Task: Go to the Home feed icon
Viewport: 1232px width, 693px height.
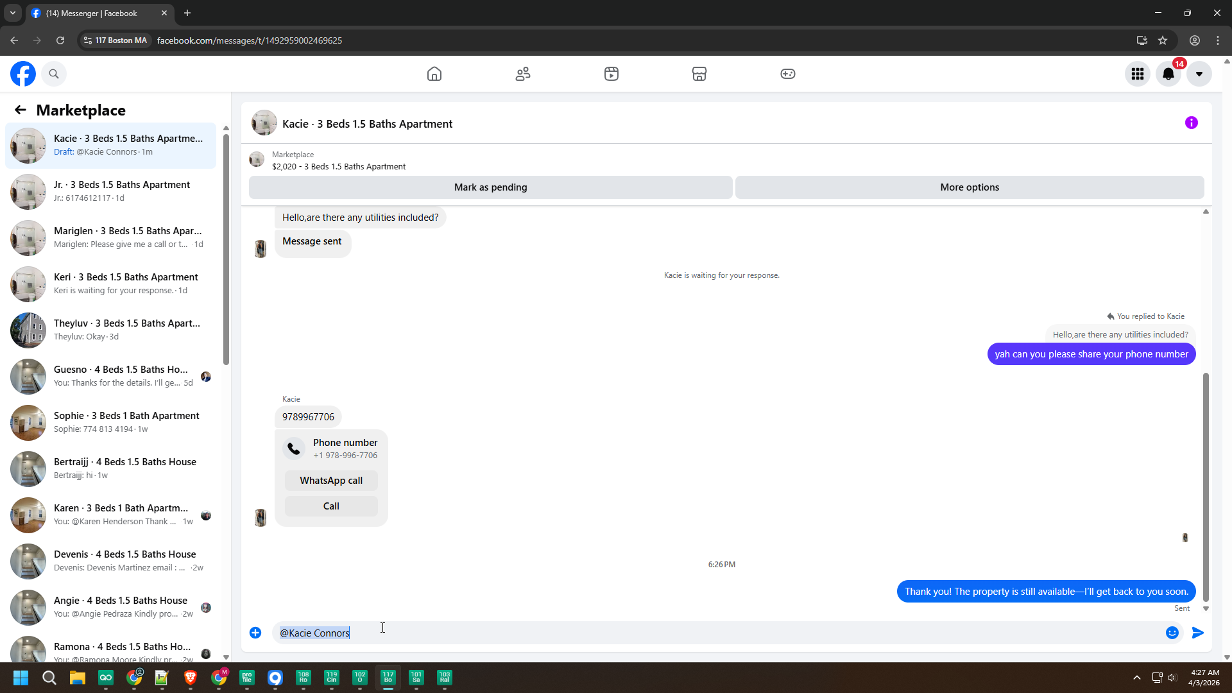Action: pos(434,74)
